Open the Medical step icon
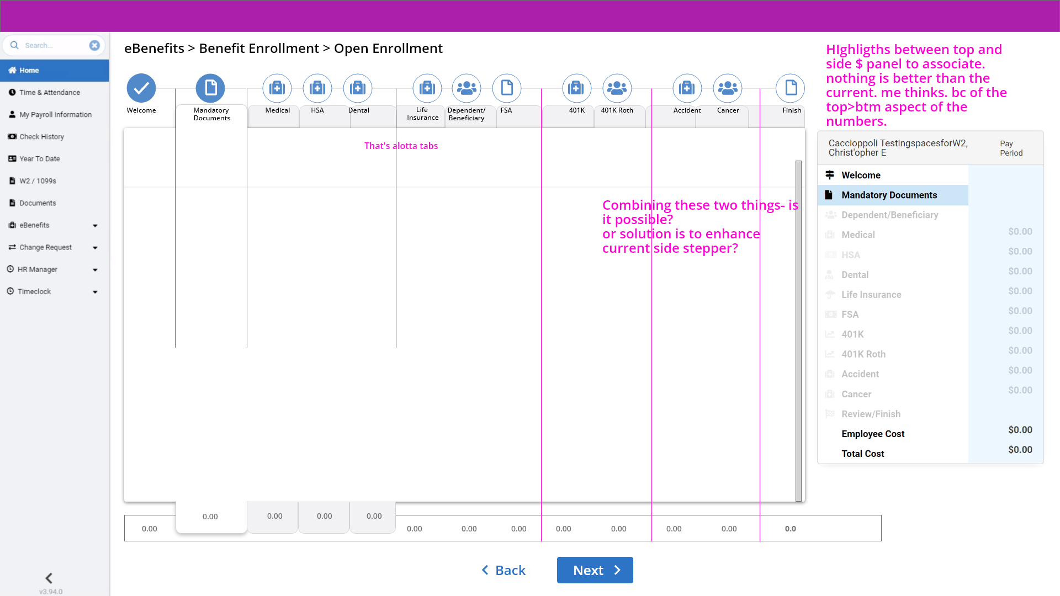This screenshot has width=1060, height=596. tap(277, 88)
